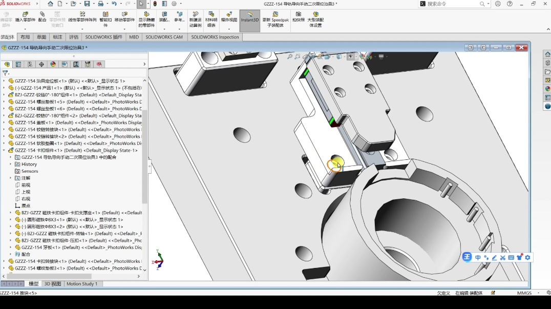Image resolution: width=551 pixels, height=309 pixels.
Task: Open the Options gear in the top toolbar
Action: point(174,4)
